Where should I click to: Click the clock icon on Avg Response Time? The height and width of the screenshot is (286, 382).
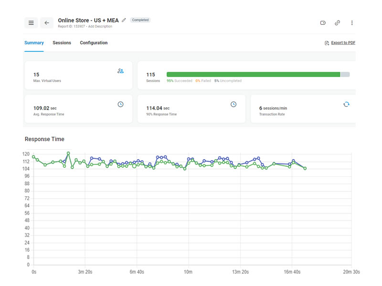tap(120, 104)
